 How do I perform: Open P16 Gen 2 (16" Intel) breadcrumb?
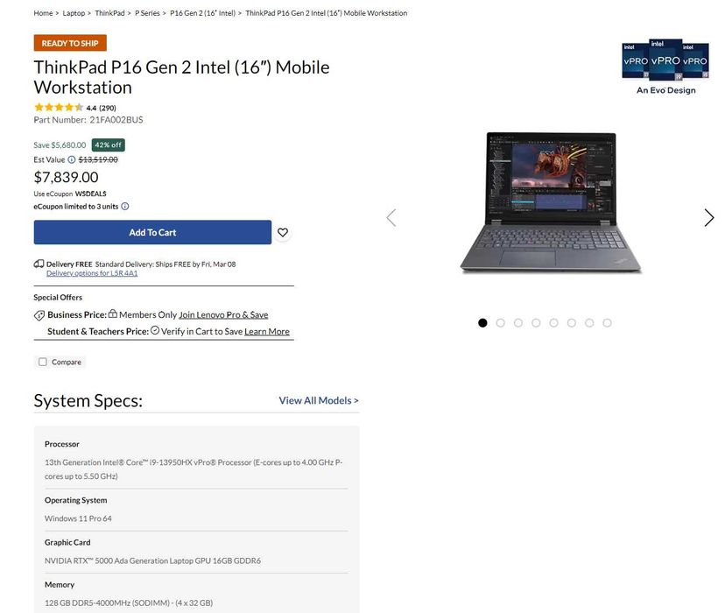tap(202, 13)
